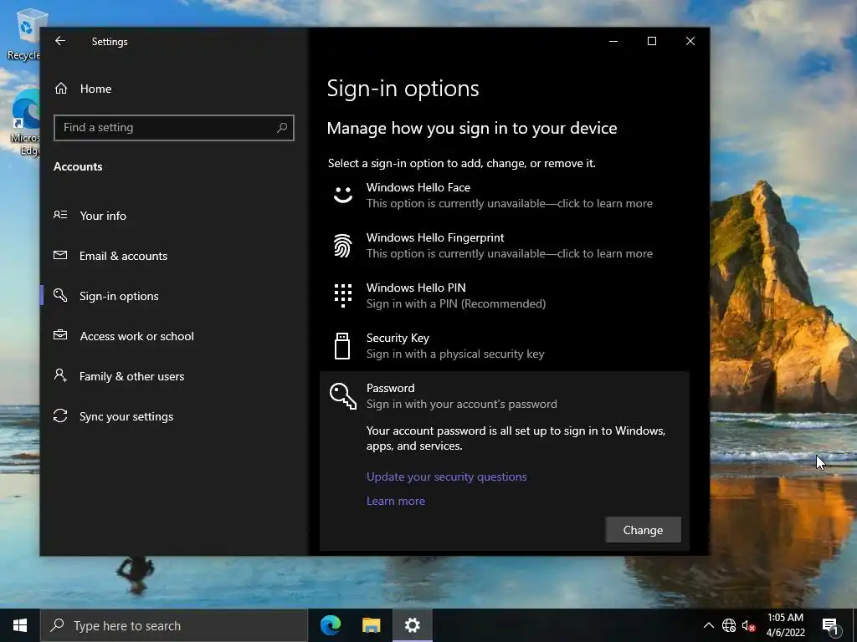The image size is (857, 642).
Task: Maximize the Settings window
Action: (x=651, y=41)
